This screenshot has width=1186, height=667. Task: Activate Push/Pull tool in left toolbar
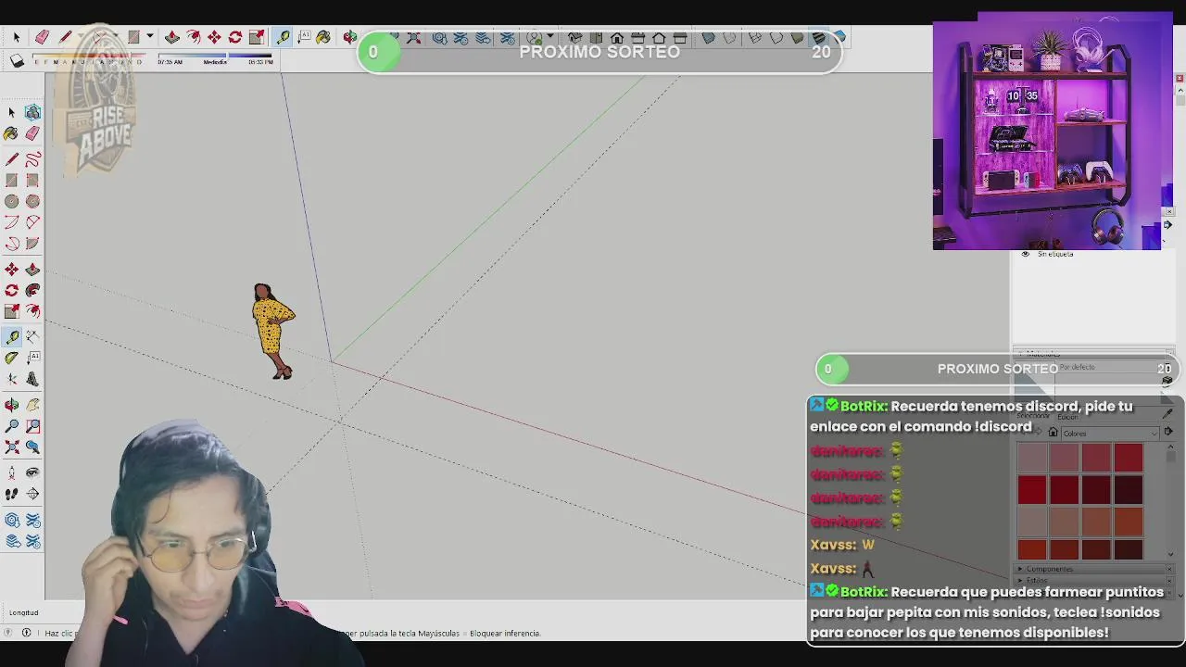(32, 270)
